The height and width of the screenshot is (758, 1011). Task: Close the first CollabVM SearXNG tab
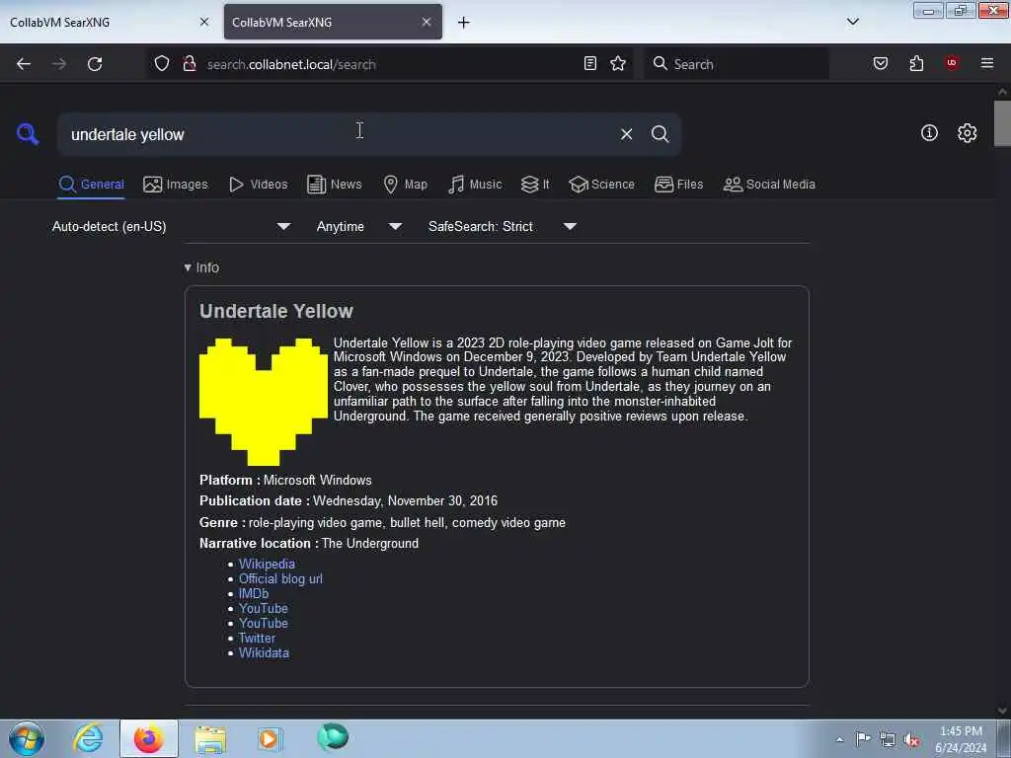[204, 22]
